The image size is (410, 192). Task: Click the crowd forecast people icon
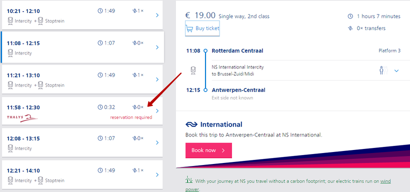pos(383,70)
